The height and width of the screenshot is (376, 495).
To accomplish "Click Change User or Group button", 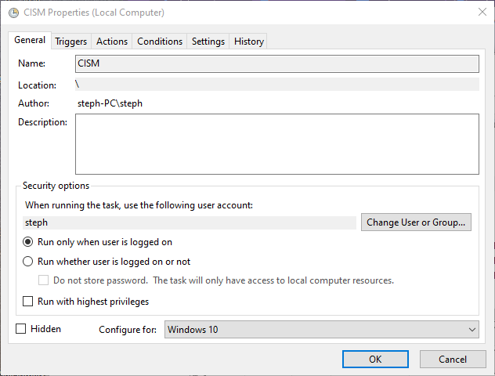I will (x=416, y=222).
